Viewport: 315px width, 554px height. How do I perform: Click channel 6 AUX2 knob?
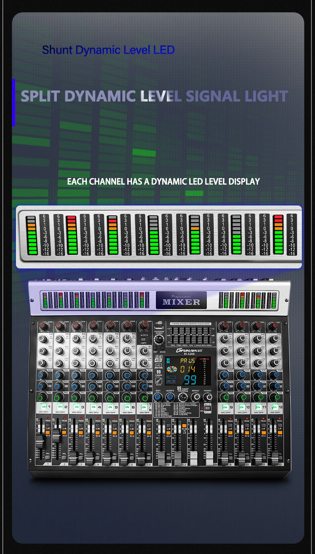point(126,386)
